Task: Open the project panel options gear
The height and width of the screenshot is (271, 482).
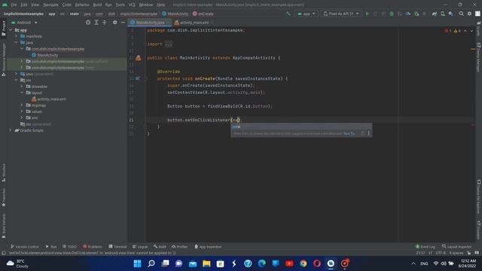Action: (x=114, y=23)
